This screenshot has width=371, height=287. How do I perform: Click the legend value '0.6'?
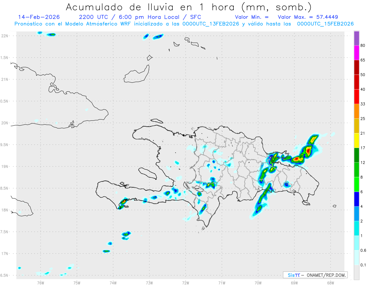pos(363,250)
